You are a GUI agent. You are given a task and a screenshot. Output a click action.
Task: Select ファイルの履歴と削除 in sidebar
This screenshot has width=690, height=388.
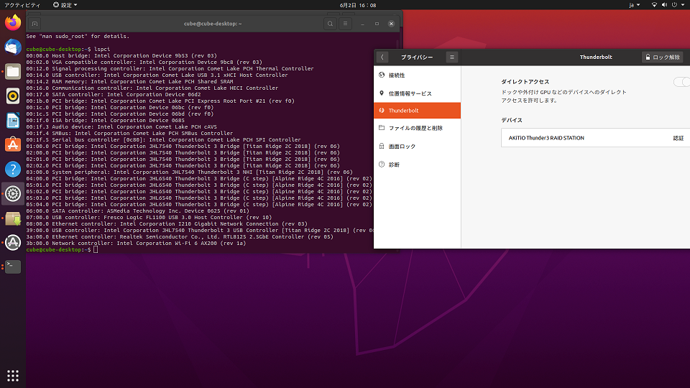tap(417, 128)
